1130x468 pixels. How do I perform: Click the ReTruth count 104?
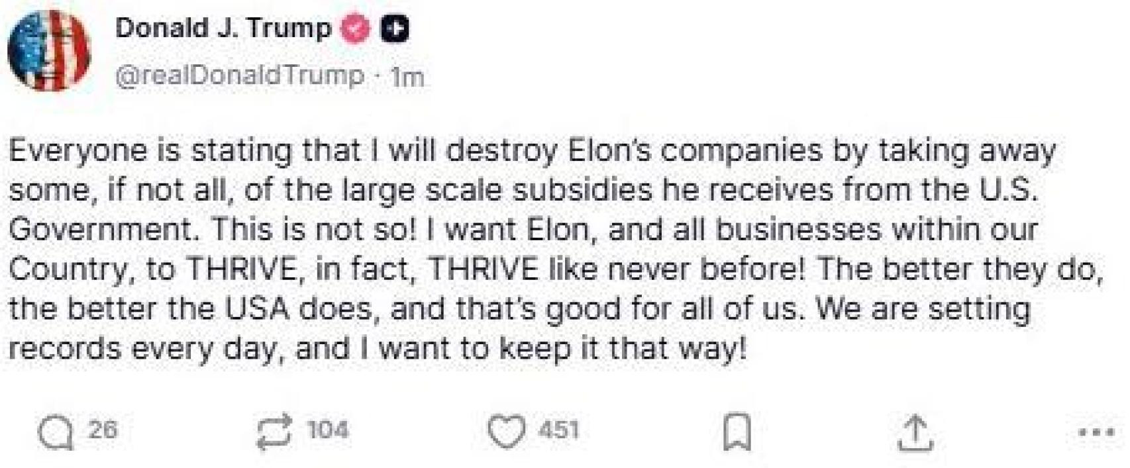328,430
